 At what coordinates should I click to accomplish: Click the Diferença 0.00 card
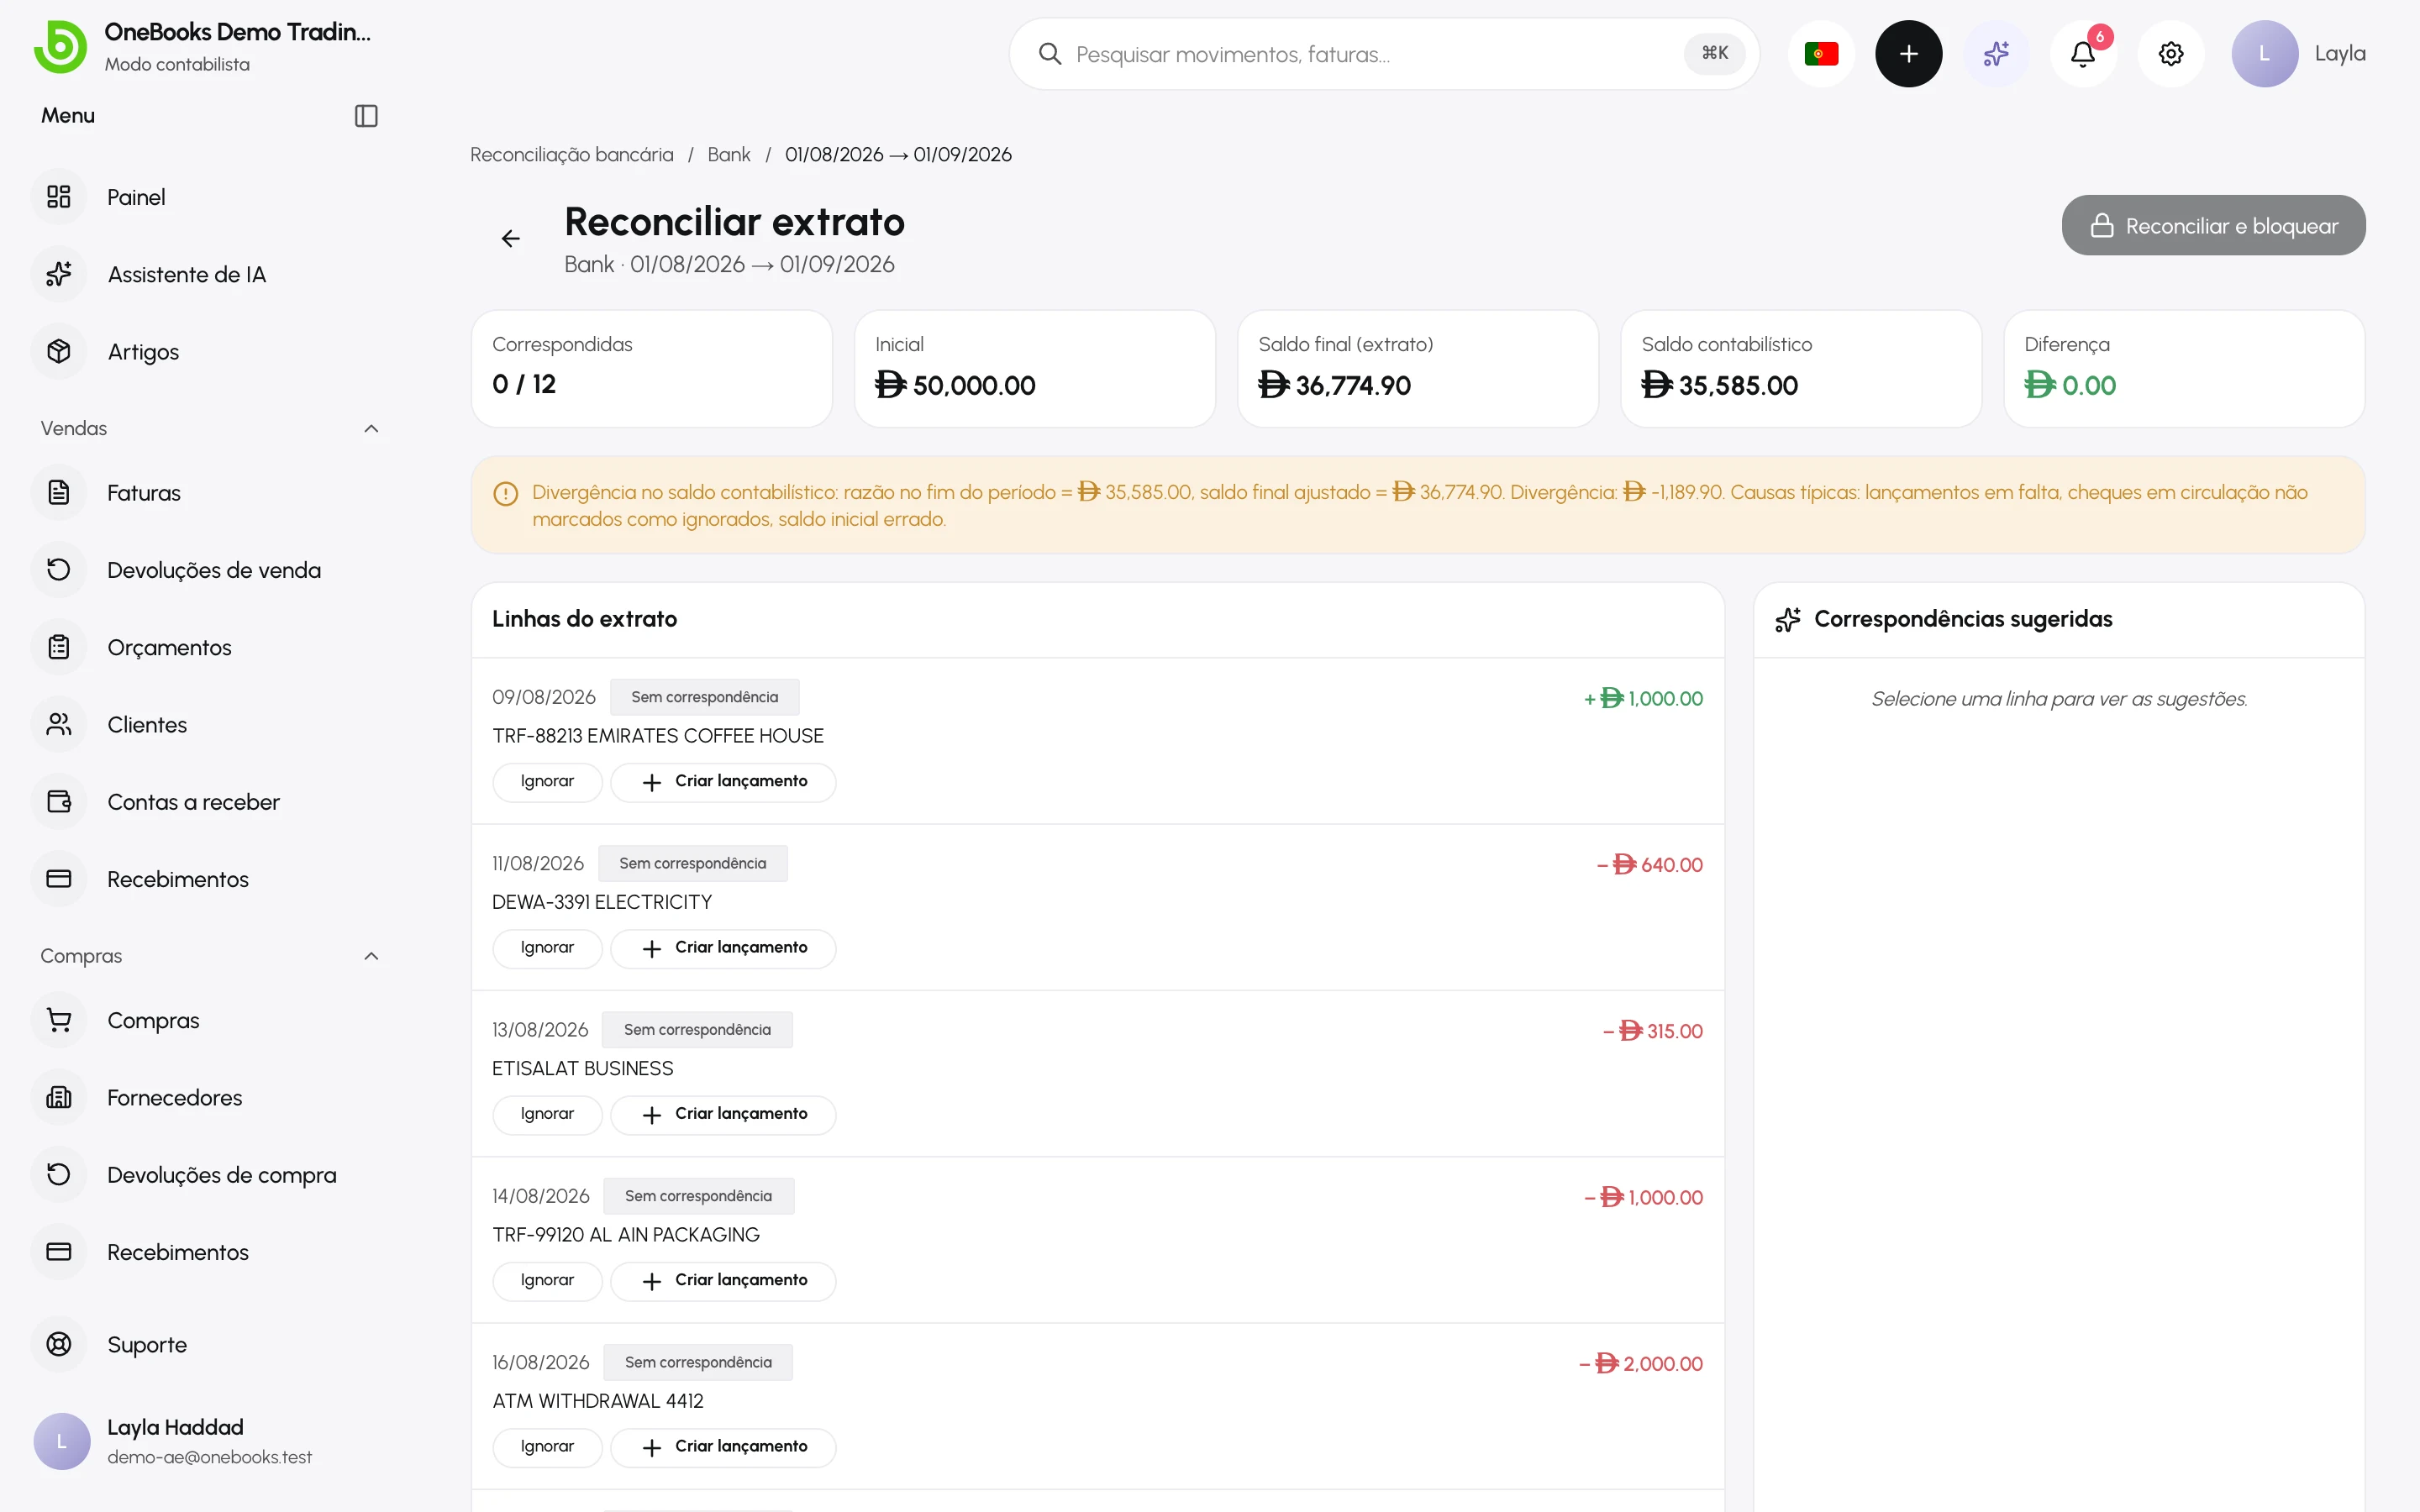point(2183,369)
